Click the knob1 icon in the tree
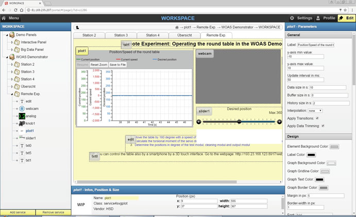Image resolution: width=356 pixels, height=217 pixels. click(22, 124)
